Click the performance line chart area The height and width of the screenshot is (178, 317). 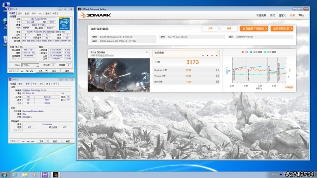point(259,70)
